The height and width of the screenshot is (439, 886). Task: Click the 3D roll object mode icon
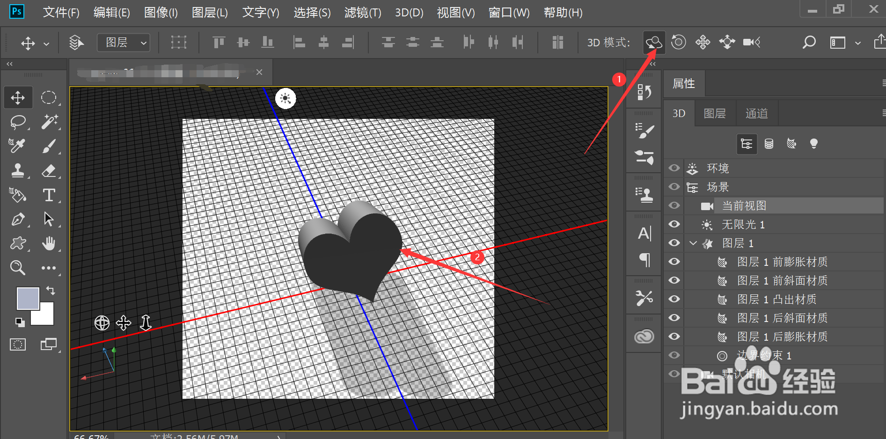[x=678, y=43]
